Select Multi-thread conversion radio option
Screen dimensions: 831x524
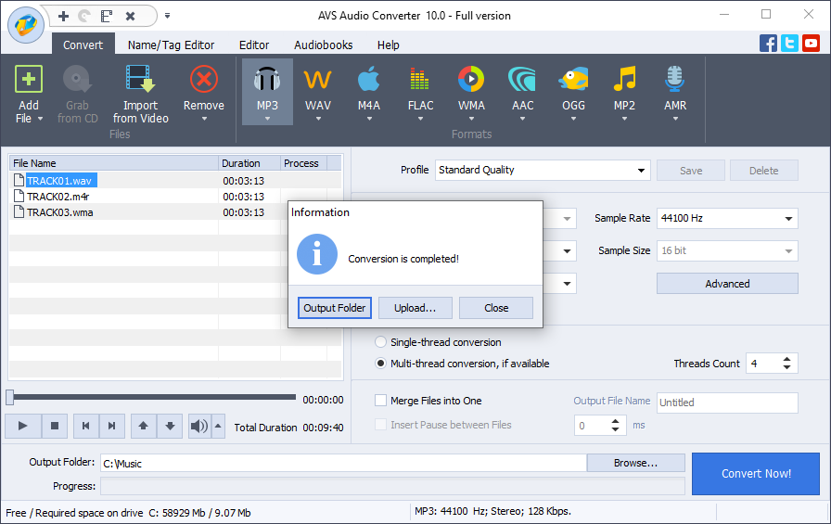pos(380,364)
